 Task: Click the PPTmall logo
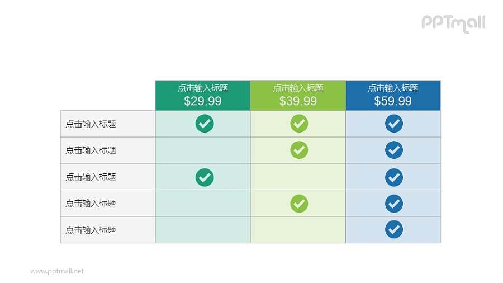(x=453, y=23)
